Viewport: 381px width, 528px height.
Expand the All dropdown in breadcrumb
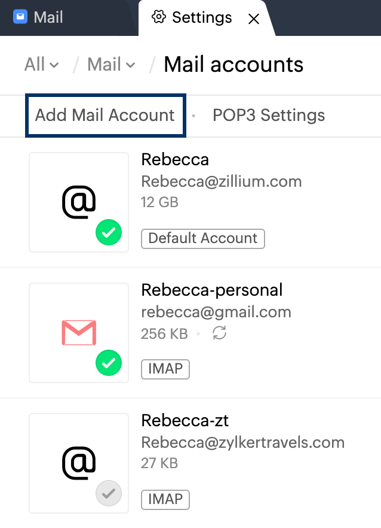point(41,65)
